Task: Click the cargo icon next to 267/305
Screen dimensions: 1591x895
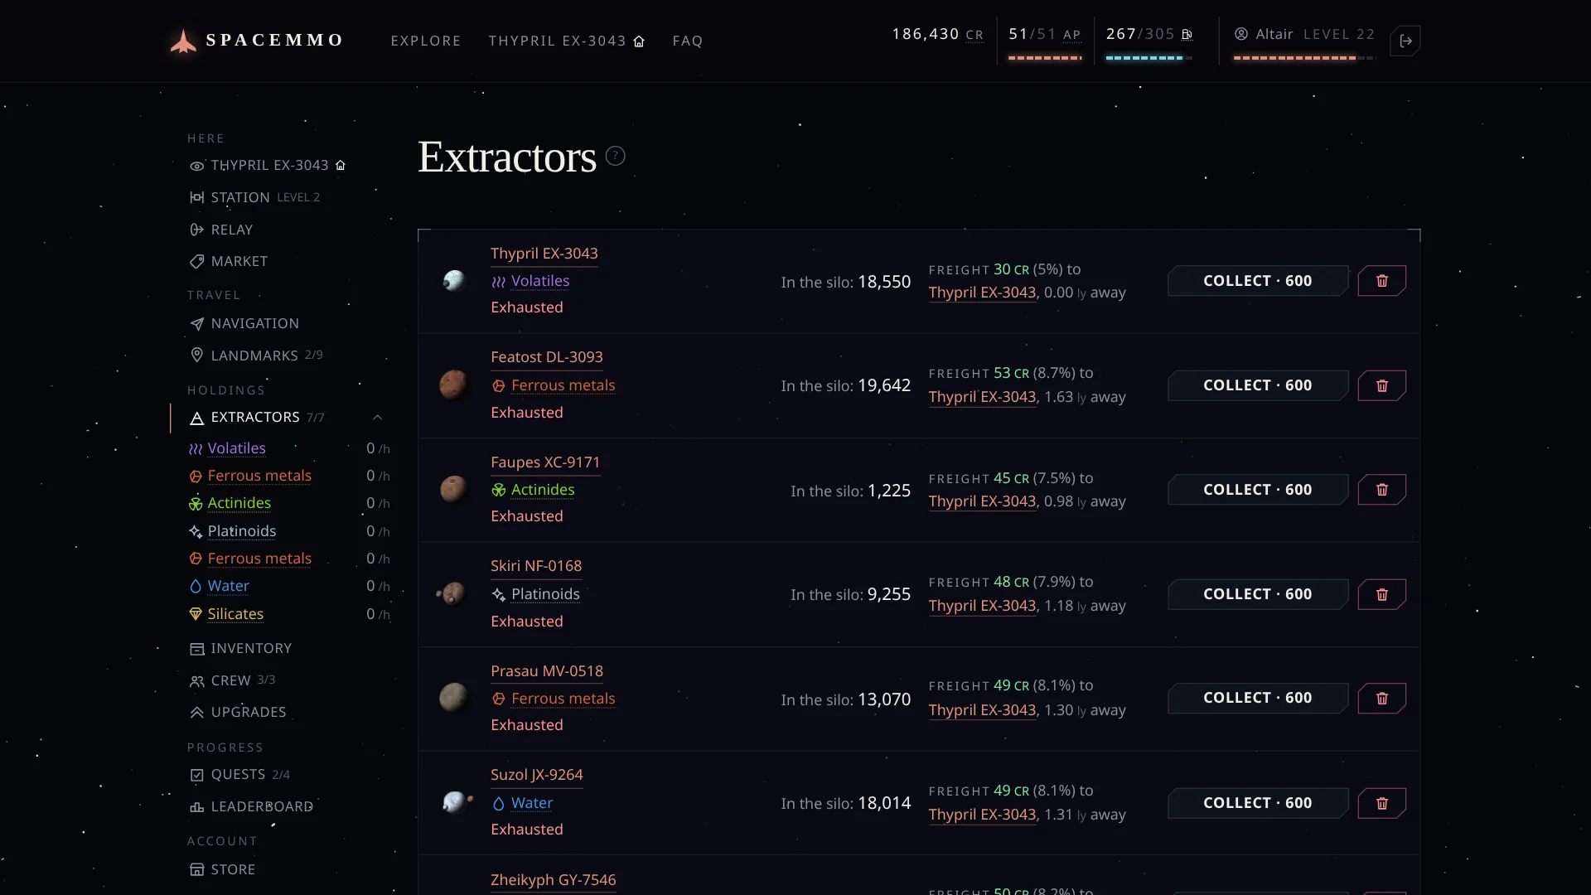Action: click(x=1187, y=34)
